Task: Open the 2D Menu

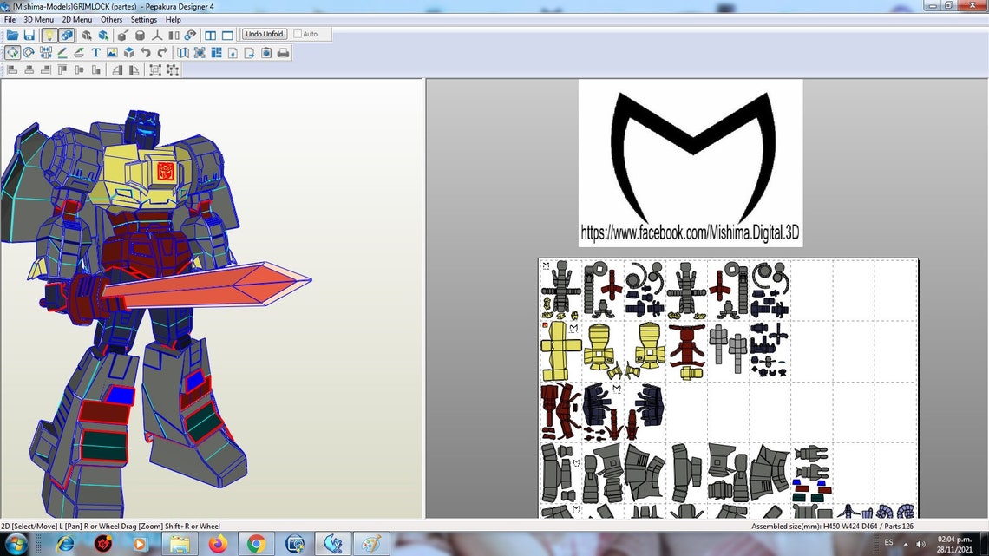Action: pyautogui.click(x=77, y=20)
